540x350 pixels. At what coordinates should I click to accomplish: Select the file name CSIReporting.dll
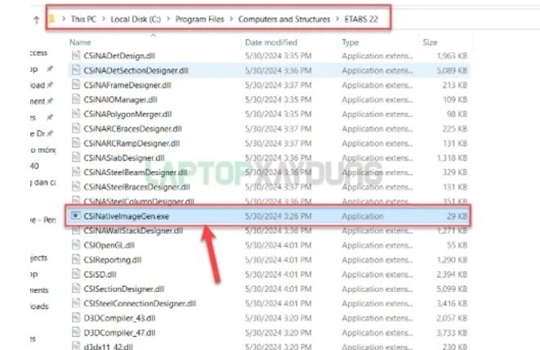112,260
